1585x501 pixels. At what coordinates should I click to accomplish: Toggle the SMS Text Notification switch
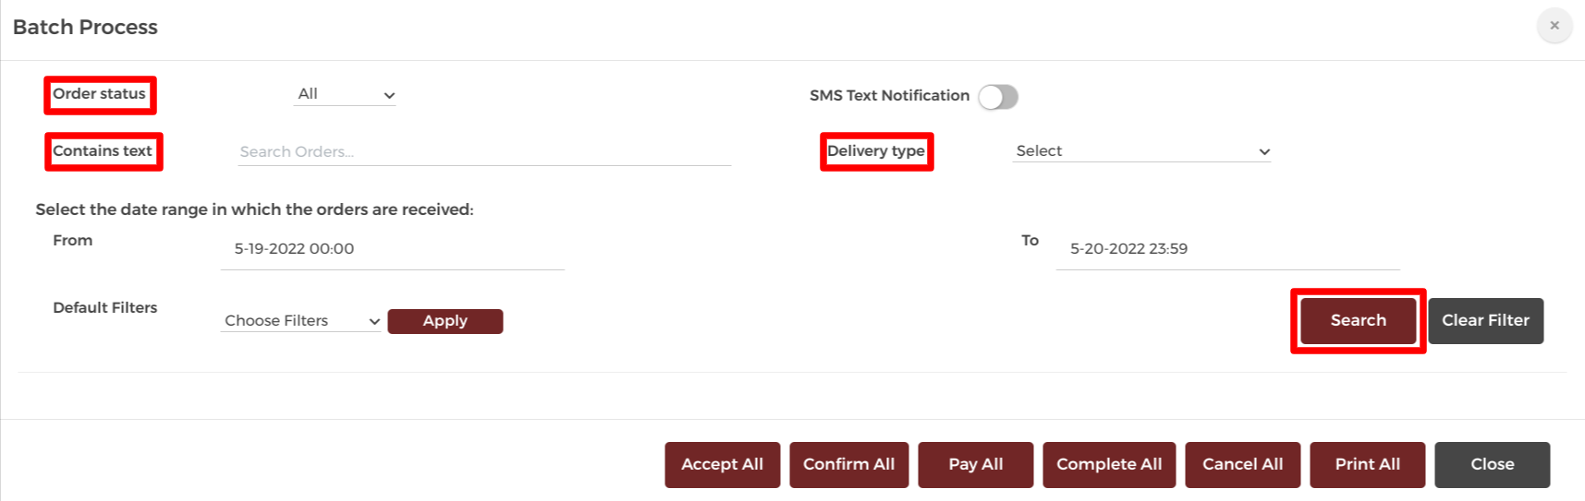[x=998, y=97]
